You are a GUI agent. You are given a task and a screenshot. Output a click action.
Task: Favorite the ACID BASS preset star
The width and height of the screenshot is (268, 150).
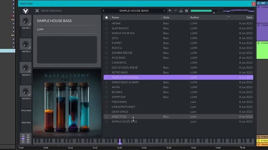[106, 58]
